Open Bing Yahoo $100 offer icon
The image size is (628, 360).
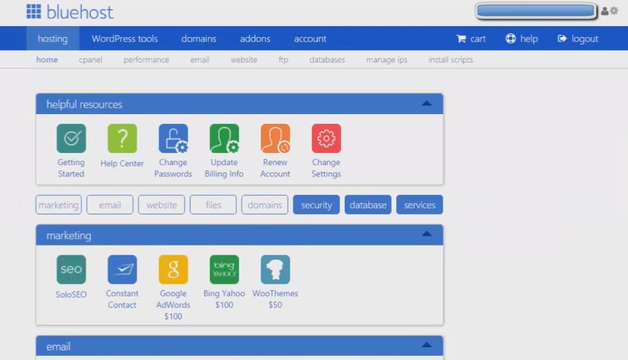pyautogui.click(x=224, y=270)
